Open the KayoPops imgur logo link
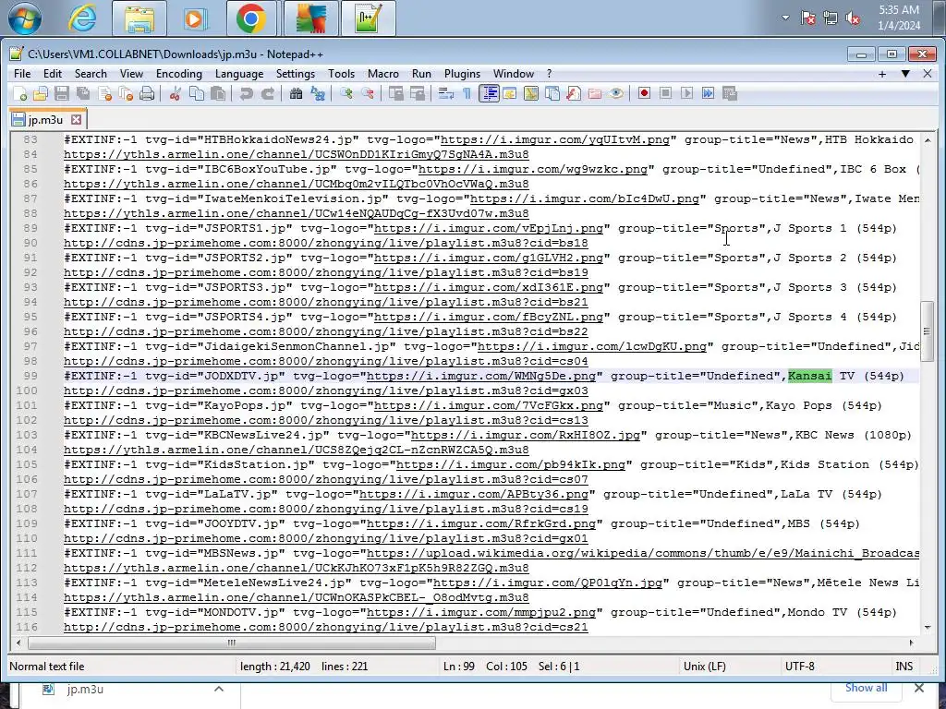 point(488,406)
